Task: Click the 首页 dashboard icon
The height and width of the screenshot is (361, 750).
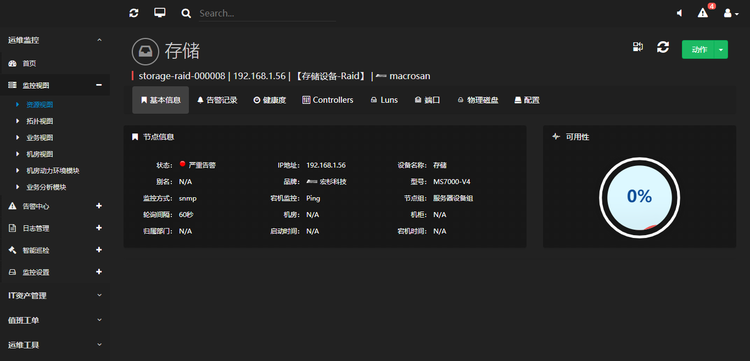Action: [x=13, y=64]
